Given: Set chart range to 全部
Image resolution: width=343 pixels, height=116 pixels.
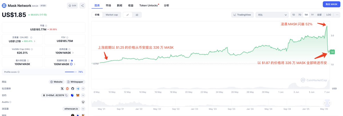Looking at the screenshot, I should point(319,15).
